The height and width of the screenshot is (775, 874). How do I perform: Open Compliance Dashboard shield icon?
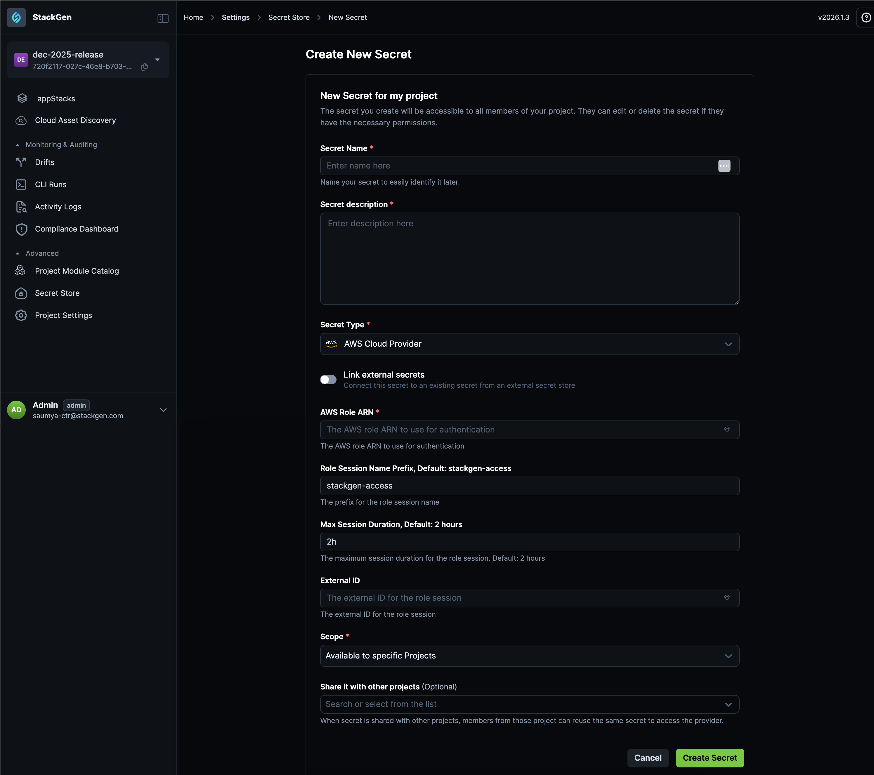tap(21, 229)
